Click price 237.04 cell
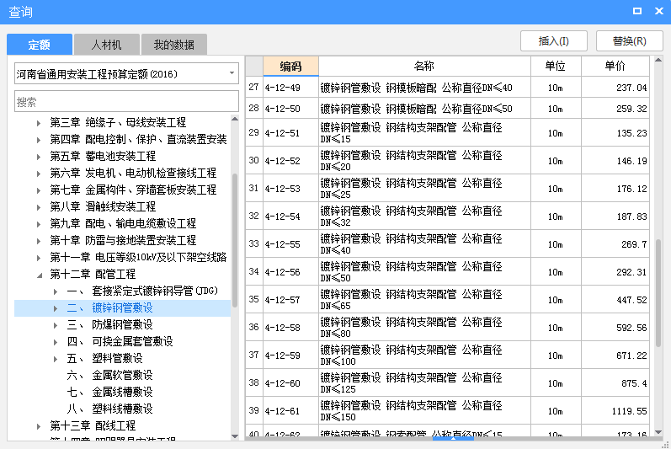Screen dimensions: 671x449 (615, 88)
